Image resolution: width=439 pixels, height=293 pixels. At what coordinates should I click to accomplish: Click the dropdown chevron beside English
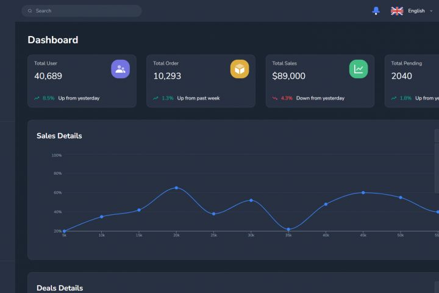click(x=431, y=11)
